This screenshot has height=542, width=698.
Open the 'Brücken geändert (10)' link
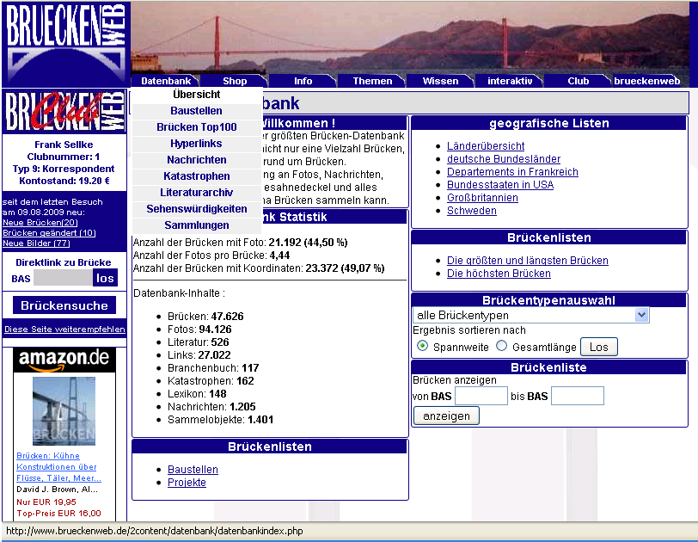point(49,233)
